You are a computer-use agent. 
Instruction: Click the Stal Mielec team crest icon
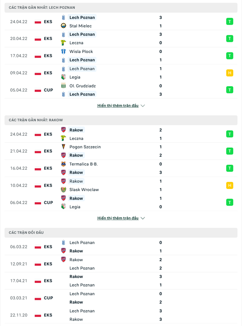click(63, 26)
